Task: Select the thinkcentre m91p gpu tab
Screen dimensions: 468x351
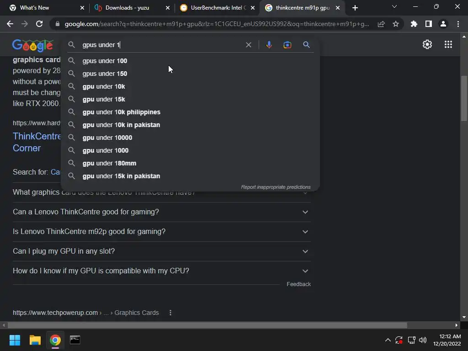Action: coord(302,8)
